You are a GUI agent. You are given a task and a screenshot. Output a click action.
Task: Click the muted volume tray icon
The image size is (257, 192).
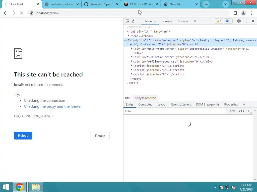click(x=233, y=187)
